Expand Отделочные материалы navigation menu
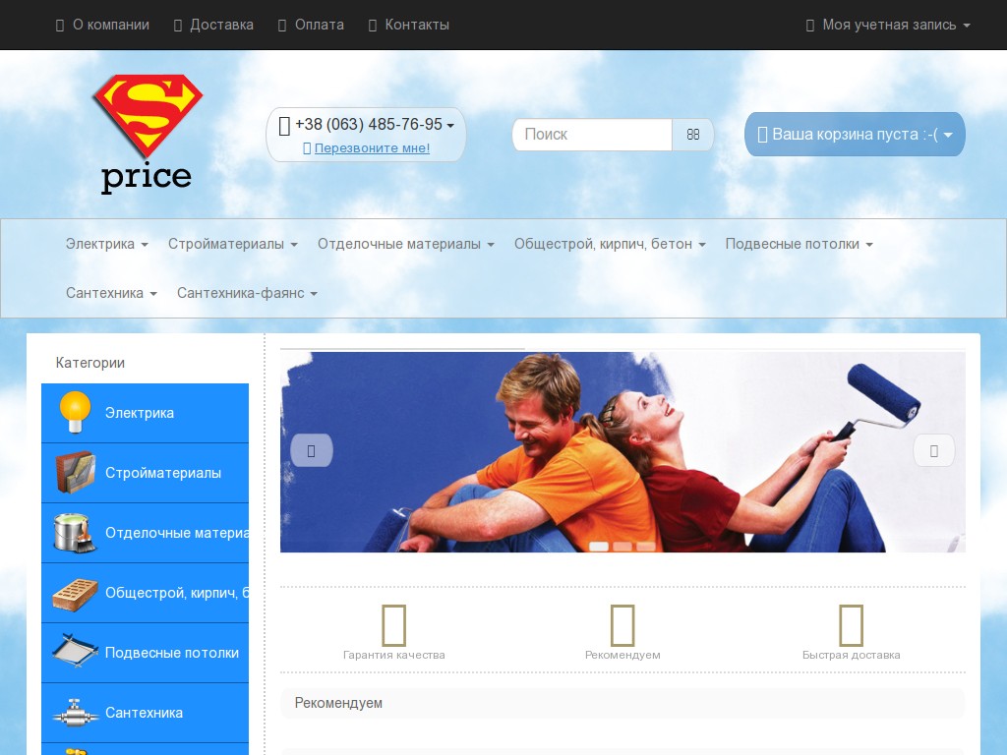 406,244
